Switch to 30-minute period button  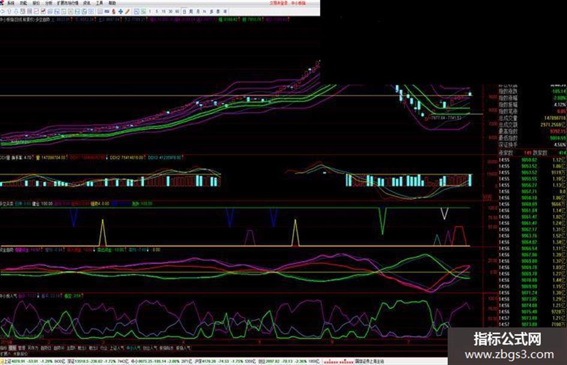[x=170, y=11]
